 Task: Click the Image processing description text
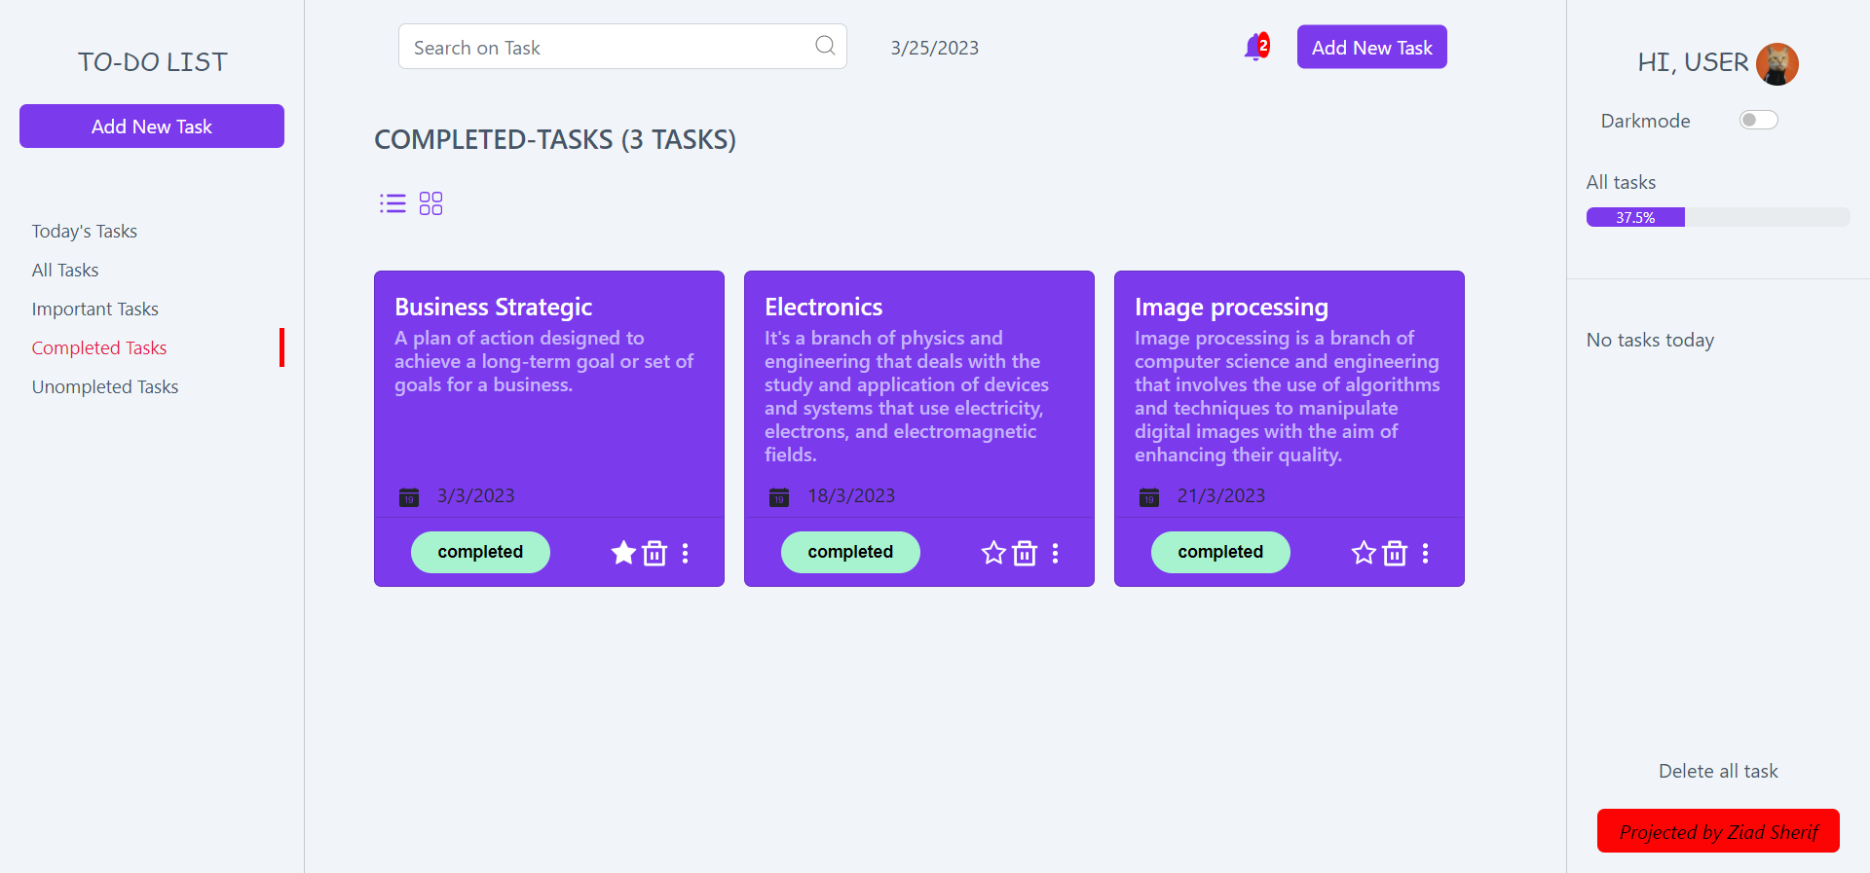1287,396
